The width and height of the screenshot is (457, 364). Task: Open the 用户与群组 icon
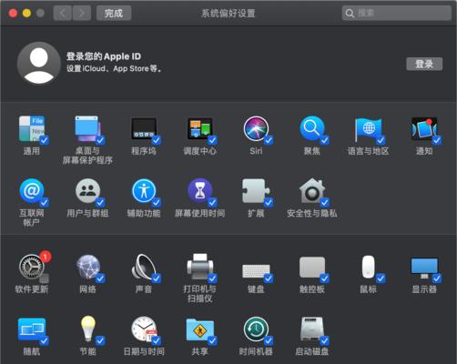87,191
